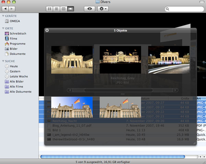The image size is (206, 164).
Task: Show files from Letzte Woche
Action: [x=16, y=76]
